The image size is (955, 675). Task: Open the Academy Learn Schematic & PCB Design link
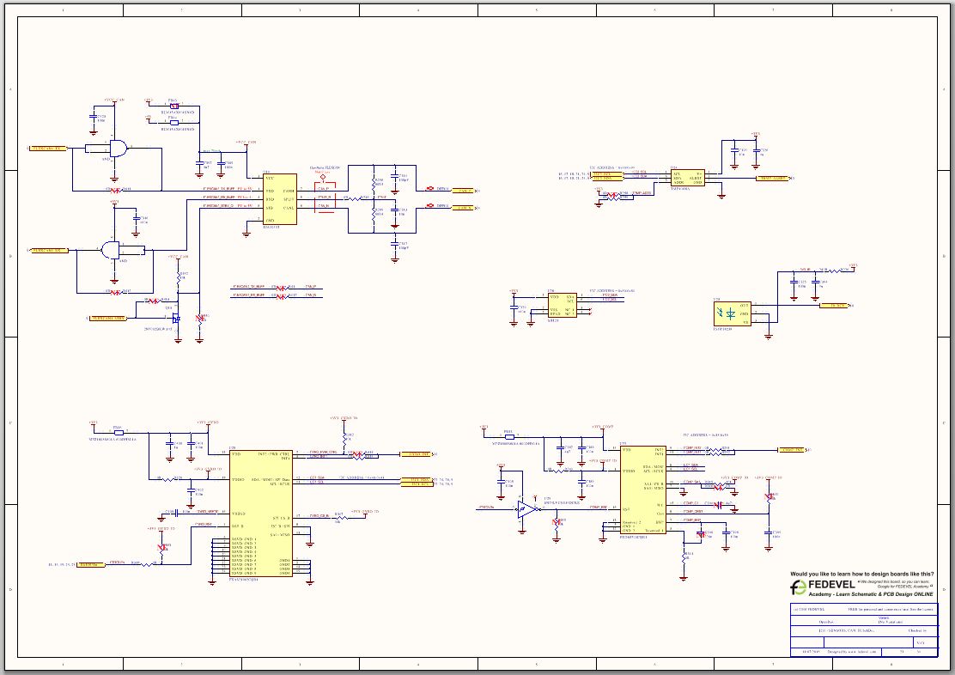861,594
